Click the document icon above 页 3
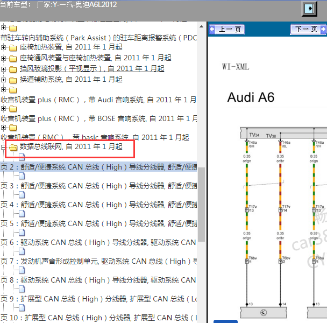Image resolution: width=327 pixels, height=323 pixels. (x=22, y=176)
